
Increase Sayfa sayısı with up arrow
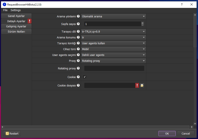[x=142, y=23]
